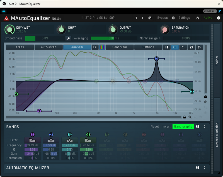223x177 pixels.
Task: Toggle band 3 teal enable circle
Action: [69, 135]
